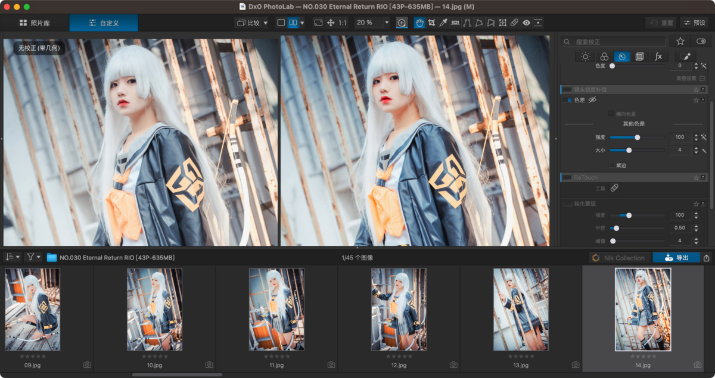Fit image to screen
Image resolution: width=715 pixels, height=378 pixels.
pyautogui.click(x=318, y=23)
